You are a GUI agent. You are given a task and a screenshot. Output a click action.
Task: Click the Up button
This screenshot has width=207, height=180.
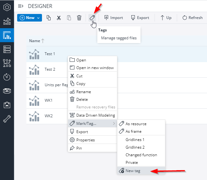pyautogui.click(x=166, y=18)
